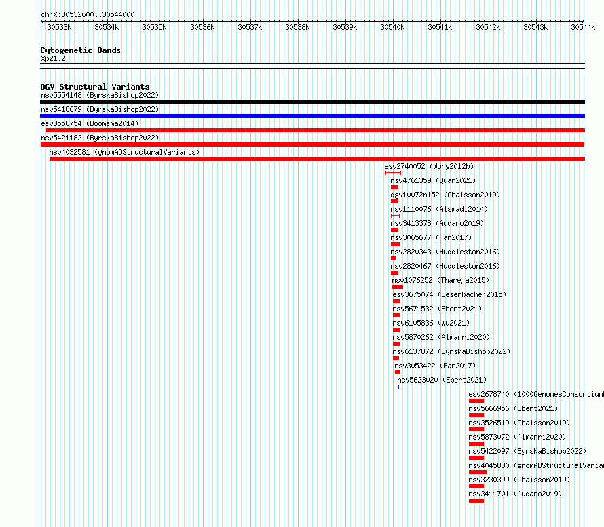Open nsv3526519 (Chaisson2019) variant

tap(519, 423)
